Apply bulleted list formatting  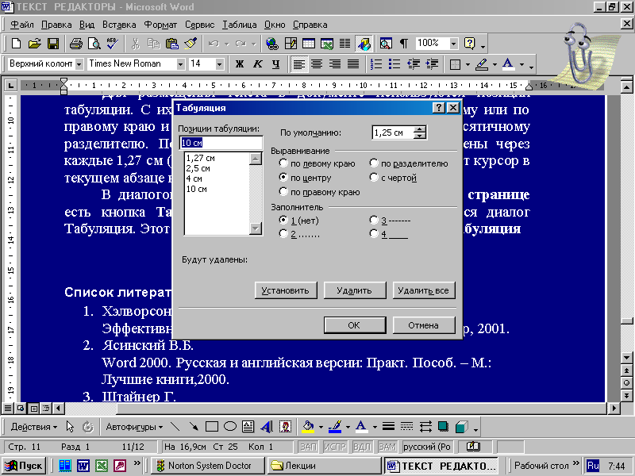pos(394,64)
